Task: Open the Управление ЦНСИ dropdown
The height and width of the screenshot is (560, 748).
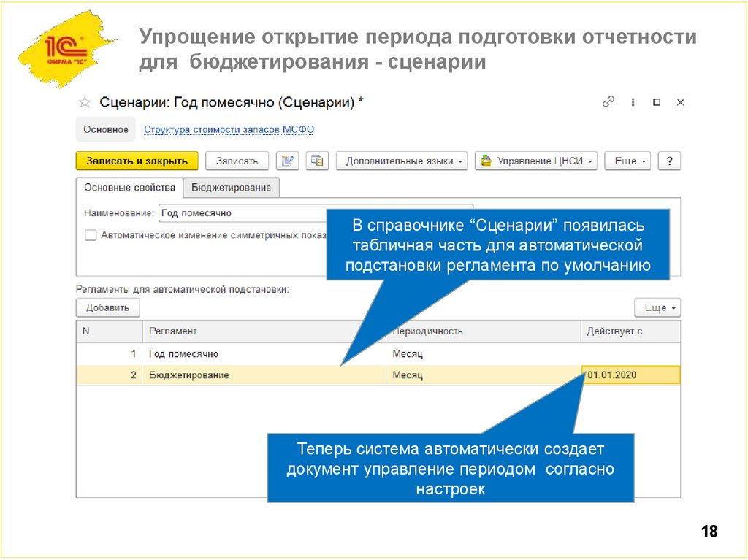Action: 535,161
